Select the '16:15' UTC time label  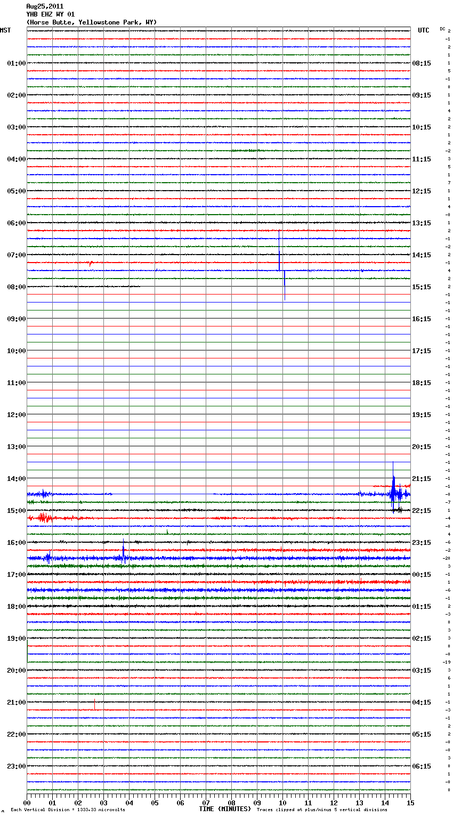pos(422,319)
